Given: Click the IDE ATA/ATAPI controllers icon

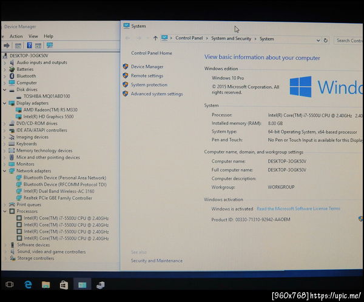Looking at the screenshot, I should click(x=12, y=130).
